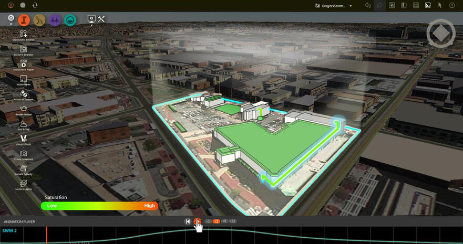Viewport: 463px width, 244px height.
Task: Set animation speed to x2
Action: pyautogui.click(x=216, y=221)
